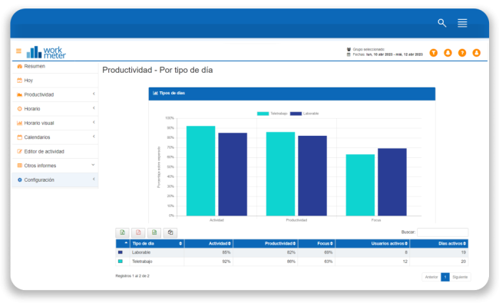Open the user profile icon
This screenshot has width=499, height=303.
click(x=477, y=53)
